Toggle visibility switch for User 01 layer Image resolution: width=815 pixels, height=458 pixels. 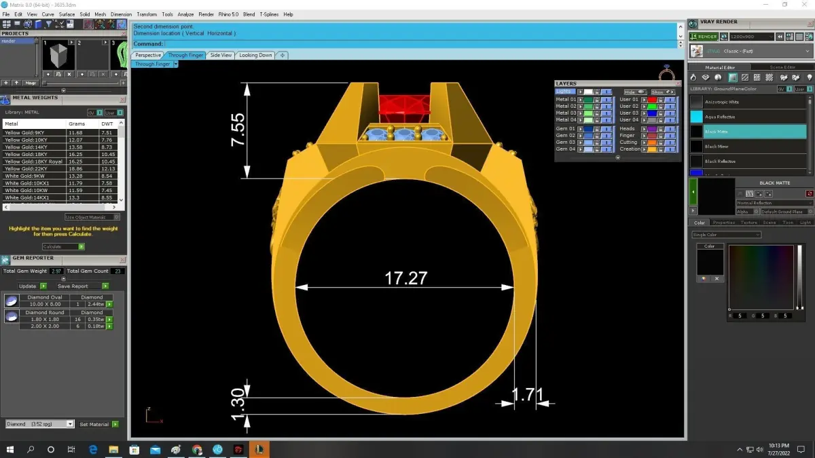pos(670,100)
